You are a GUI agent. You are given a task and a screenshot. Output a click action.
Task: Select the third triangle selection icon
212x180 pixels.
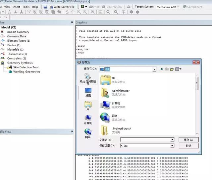pos(22,12)
